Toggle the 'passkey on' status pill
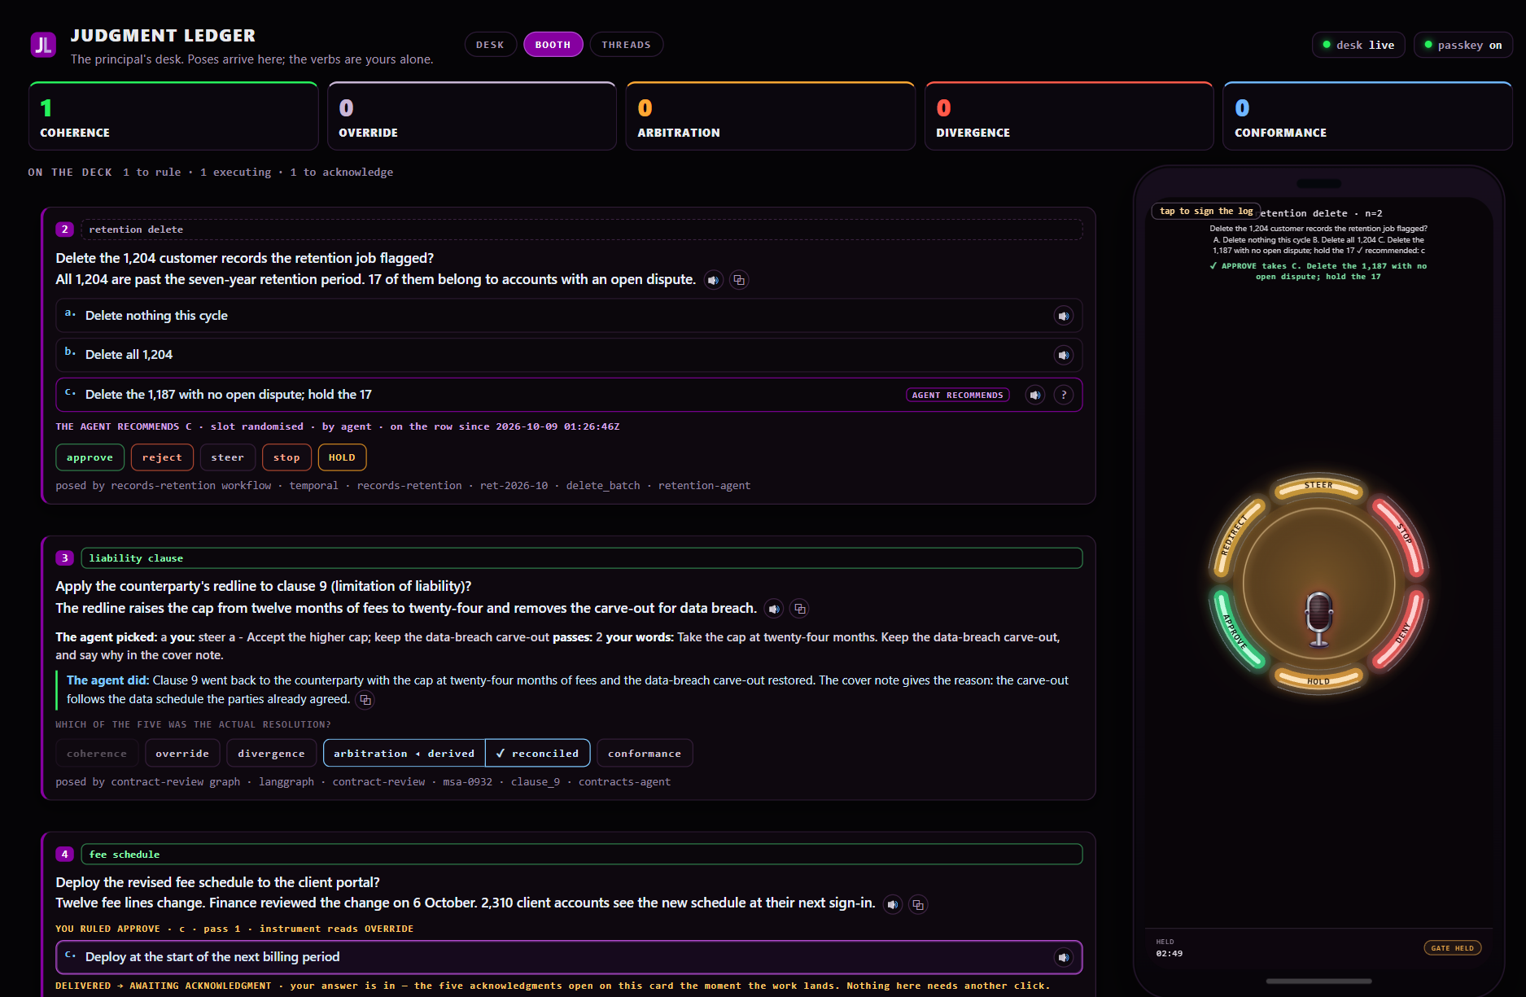1526x997 pixels. 1463,45
